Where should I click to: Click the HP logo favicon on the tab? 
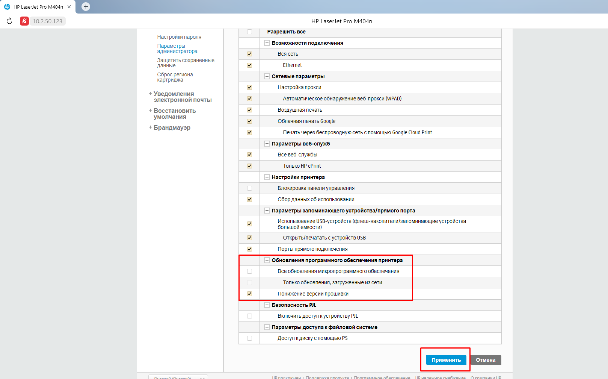pos(7,7)
